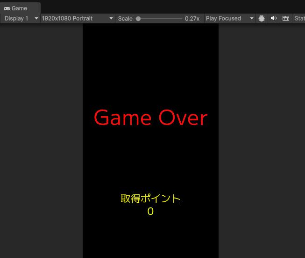Click the arrow beside Play Focused
The height and width of the screenshot is (258, 305).
point(251,18)
